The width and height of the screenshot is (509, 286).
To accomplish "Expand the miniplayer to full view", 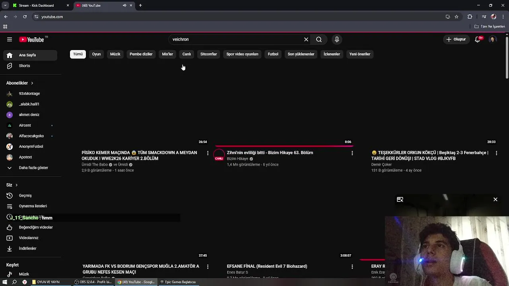I will [400, 199].
